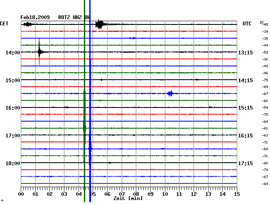Click minute tick label 09

pyautogui.click(x=150, y=194)
